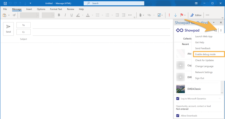Uncheck Allow Downloads checkbox
The width and height of the screenshot is (225, 119).
pos(178,115)
